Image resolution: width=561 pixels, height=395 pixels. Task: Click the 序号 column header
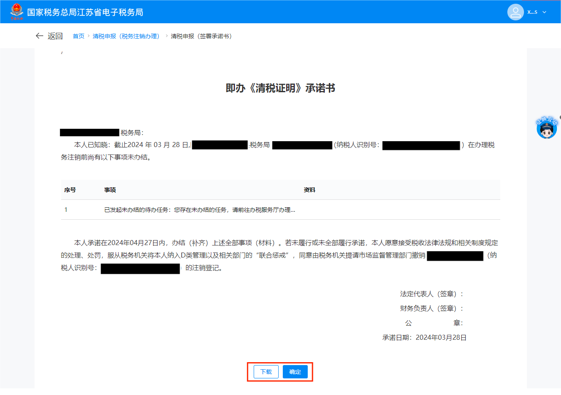click(x=70, y=190)
